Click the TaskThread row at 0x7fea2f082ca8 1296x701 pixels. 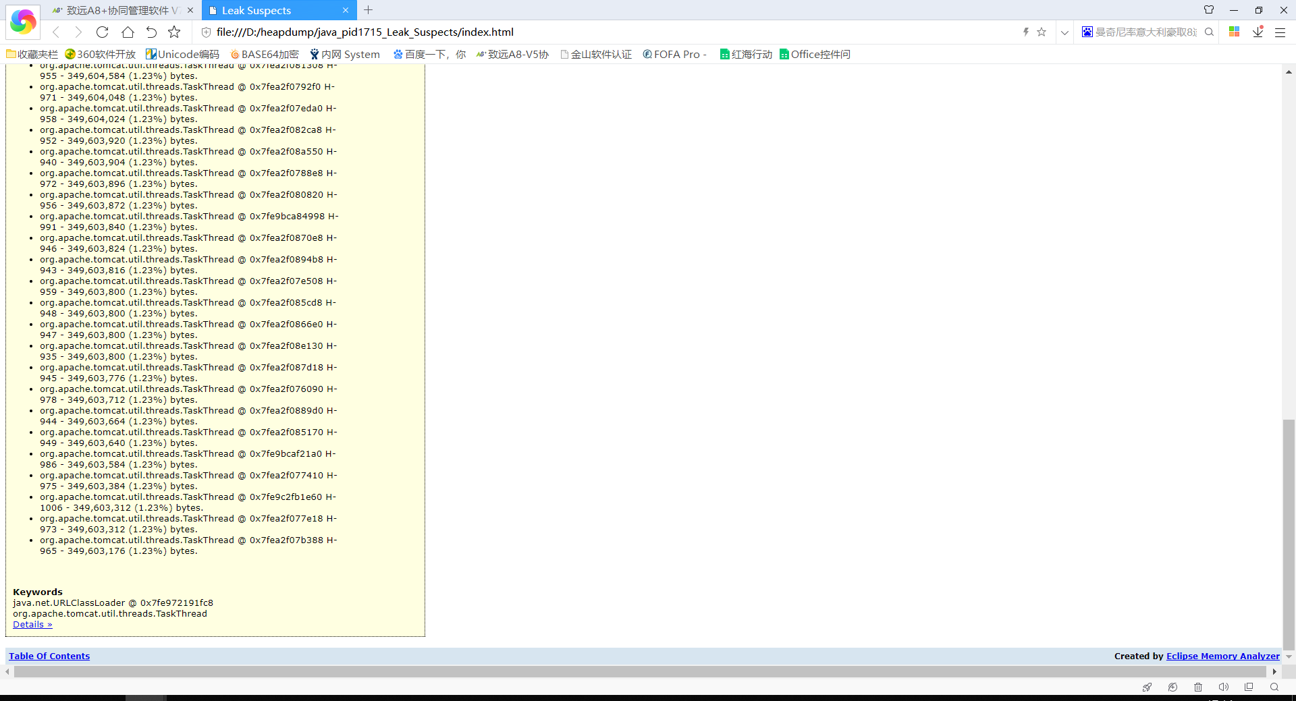pos(188,135)
